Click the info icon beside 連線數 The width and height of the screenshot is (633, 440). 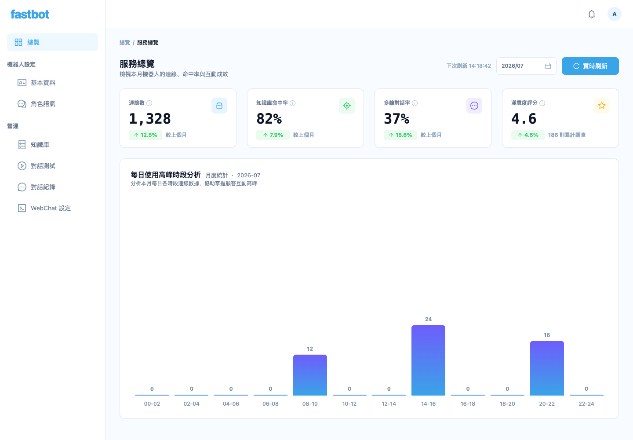(149, 103)
